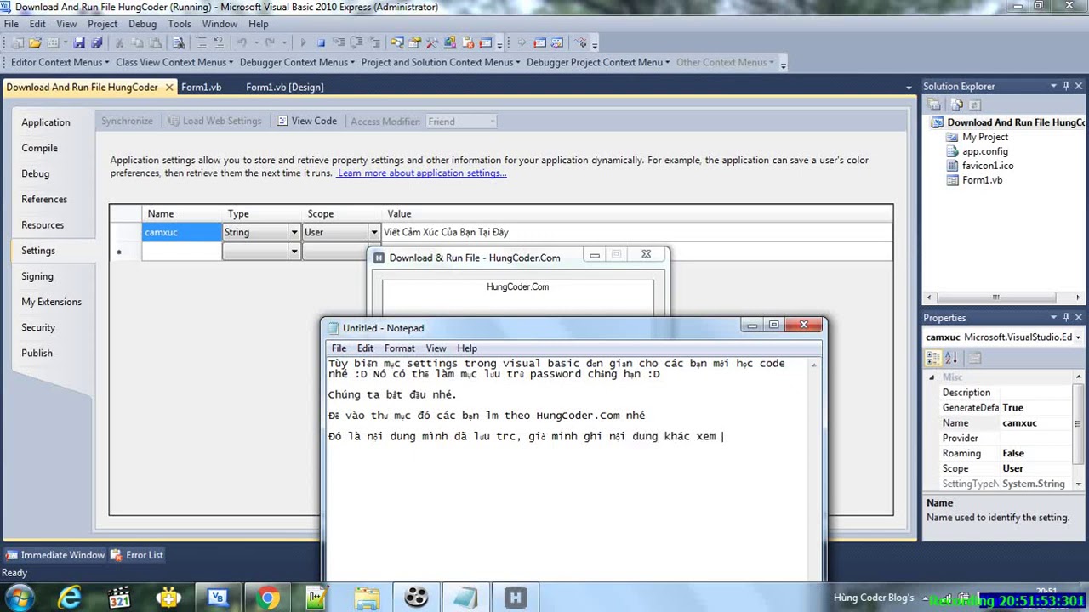1089x612 pixels.
Task: Click the Redo toolbar icon
Action: (270, 42)
